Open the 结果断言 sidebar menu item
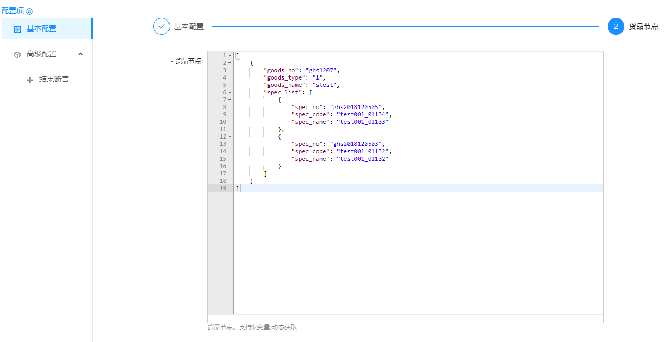 [54, 79]
